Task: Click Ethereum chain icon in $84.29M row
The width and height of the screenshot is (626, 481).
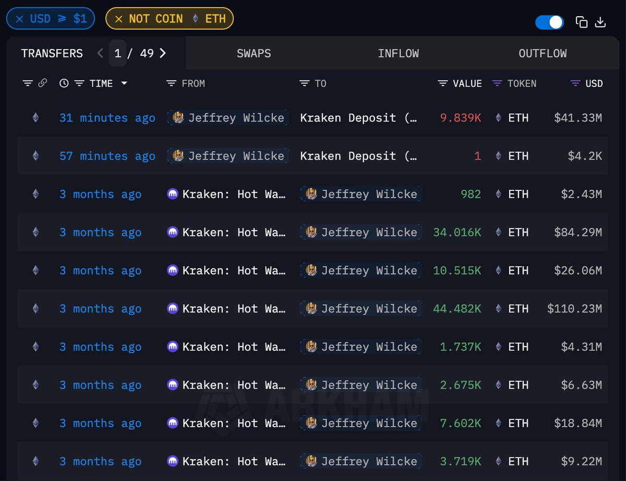Action: point(35,232)
